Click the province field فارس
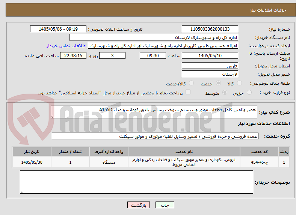Image resolution: width=296 pixels, height=215 pixels. pos(210,66)
